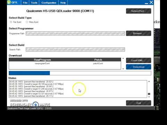Image resolution: width=167 pixels, height=125 pixels.
Task: Close the QFIL window
Action: tap(151, 2)
